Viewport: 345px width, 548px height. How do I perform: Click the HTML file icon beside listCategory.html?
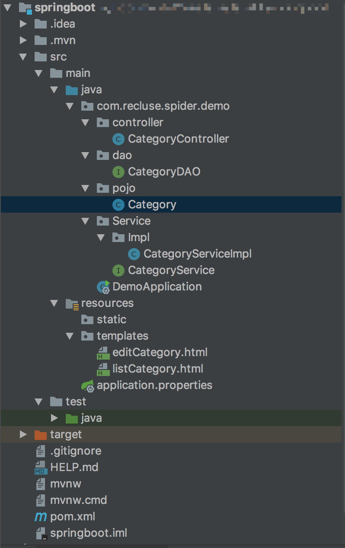pos(102,368)
